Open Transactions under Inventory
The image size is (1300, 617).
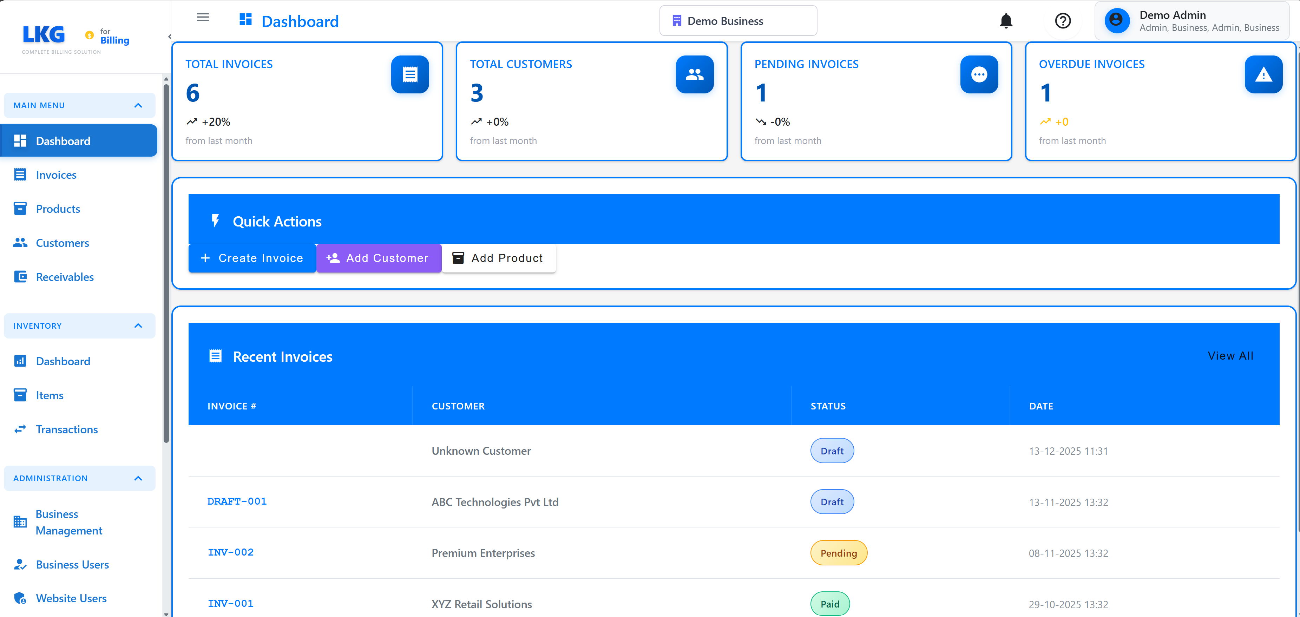[x=67, y=429]
